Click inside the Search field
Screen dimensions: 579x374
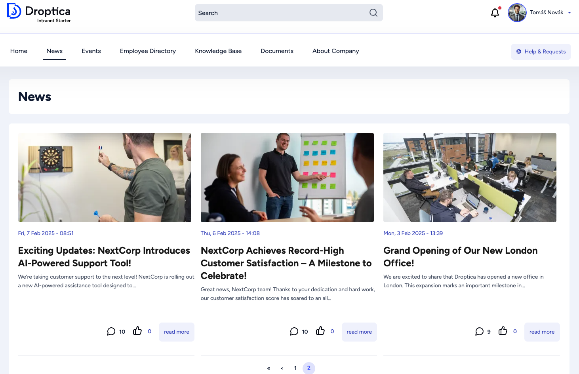277,13
